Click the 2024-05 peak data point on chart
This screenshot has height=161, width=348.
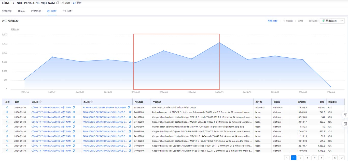click(219, 42)
